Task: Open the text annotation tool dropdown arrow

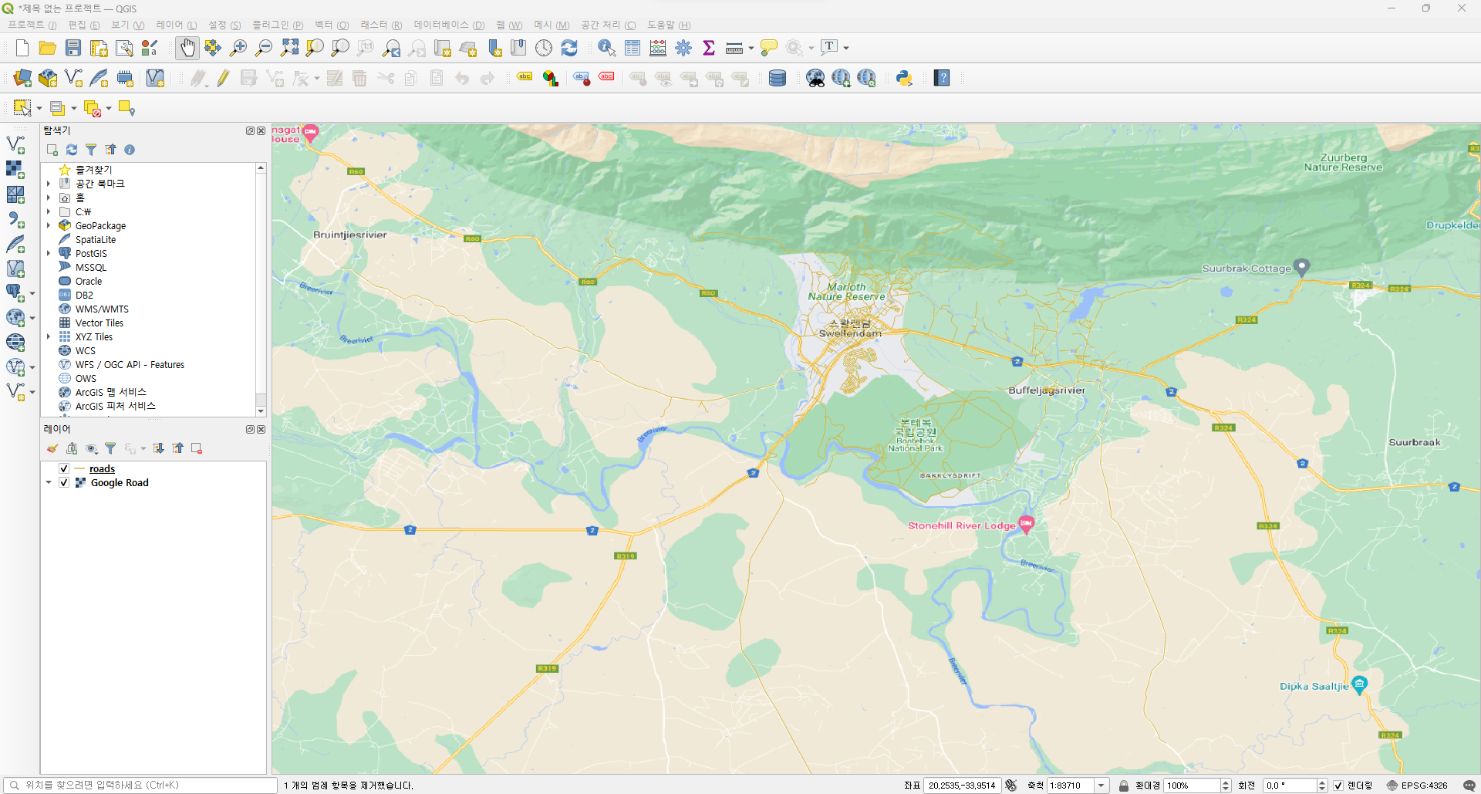Action: 846,48
